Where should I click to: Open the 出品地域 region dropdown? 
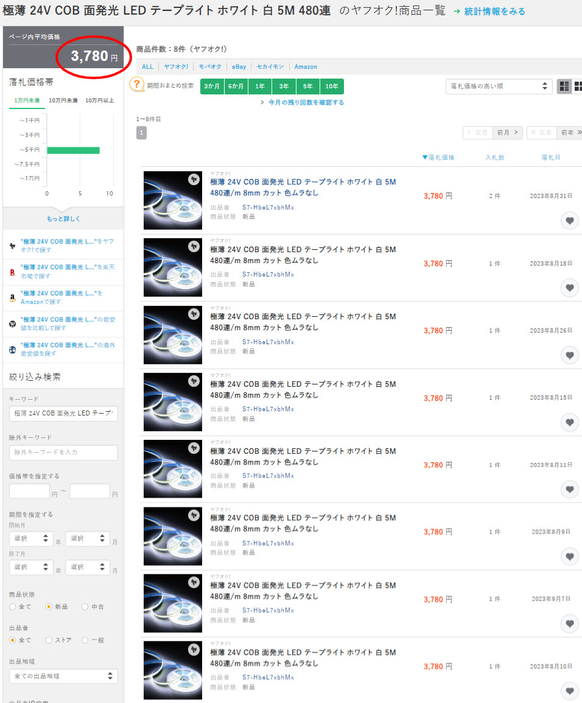[63, 676]
